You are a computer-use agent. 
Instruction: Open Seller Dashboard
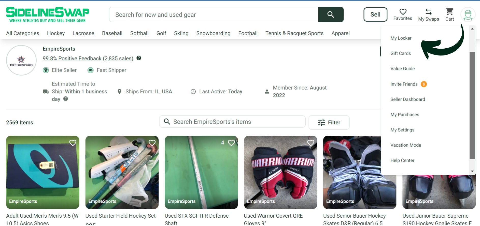tap(408, 99)
